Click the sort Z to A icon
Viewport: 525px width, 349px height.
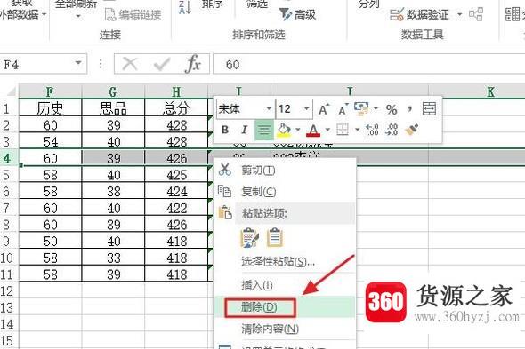click(x=185, y=7)
